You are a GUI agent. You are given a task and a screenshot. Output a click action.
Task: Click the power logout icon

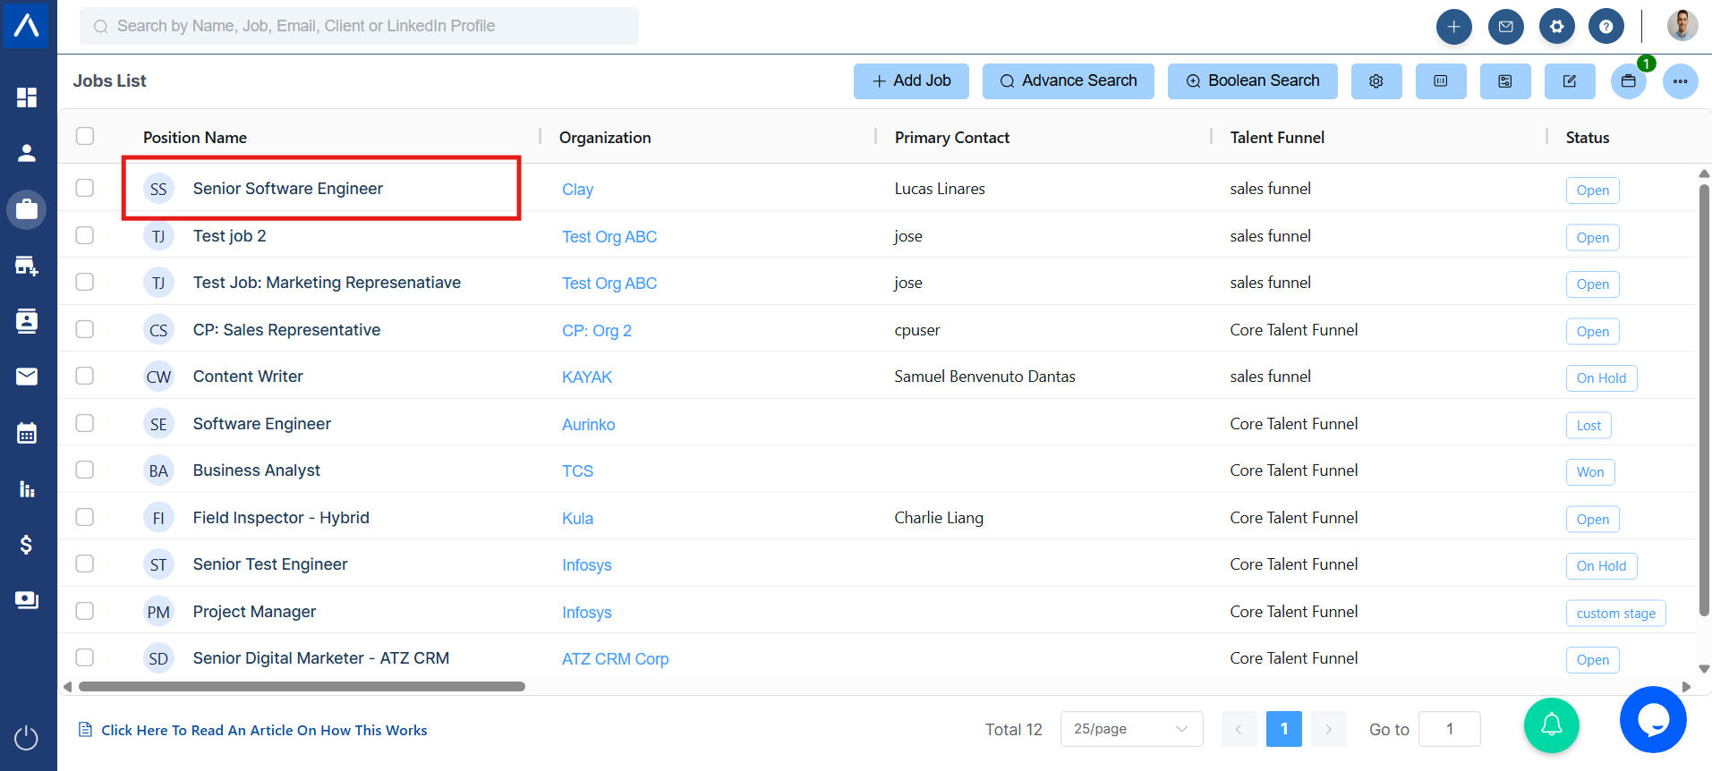click(x=27, y=738)
